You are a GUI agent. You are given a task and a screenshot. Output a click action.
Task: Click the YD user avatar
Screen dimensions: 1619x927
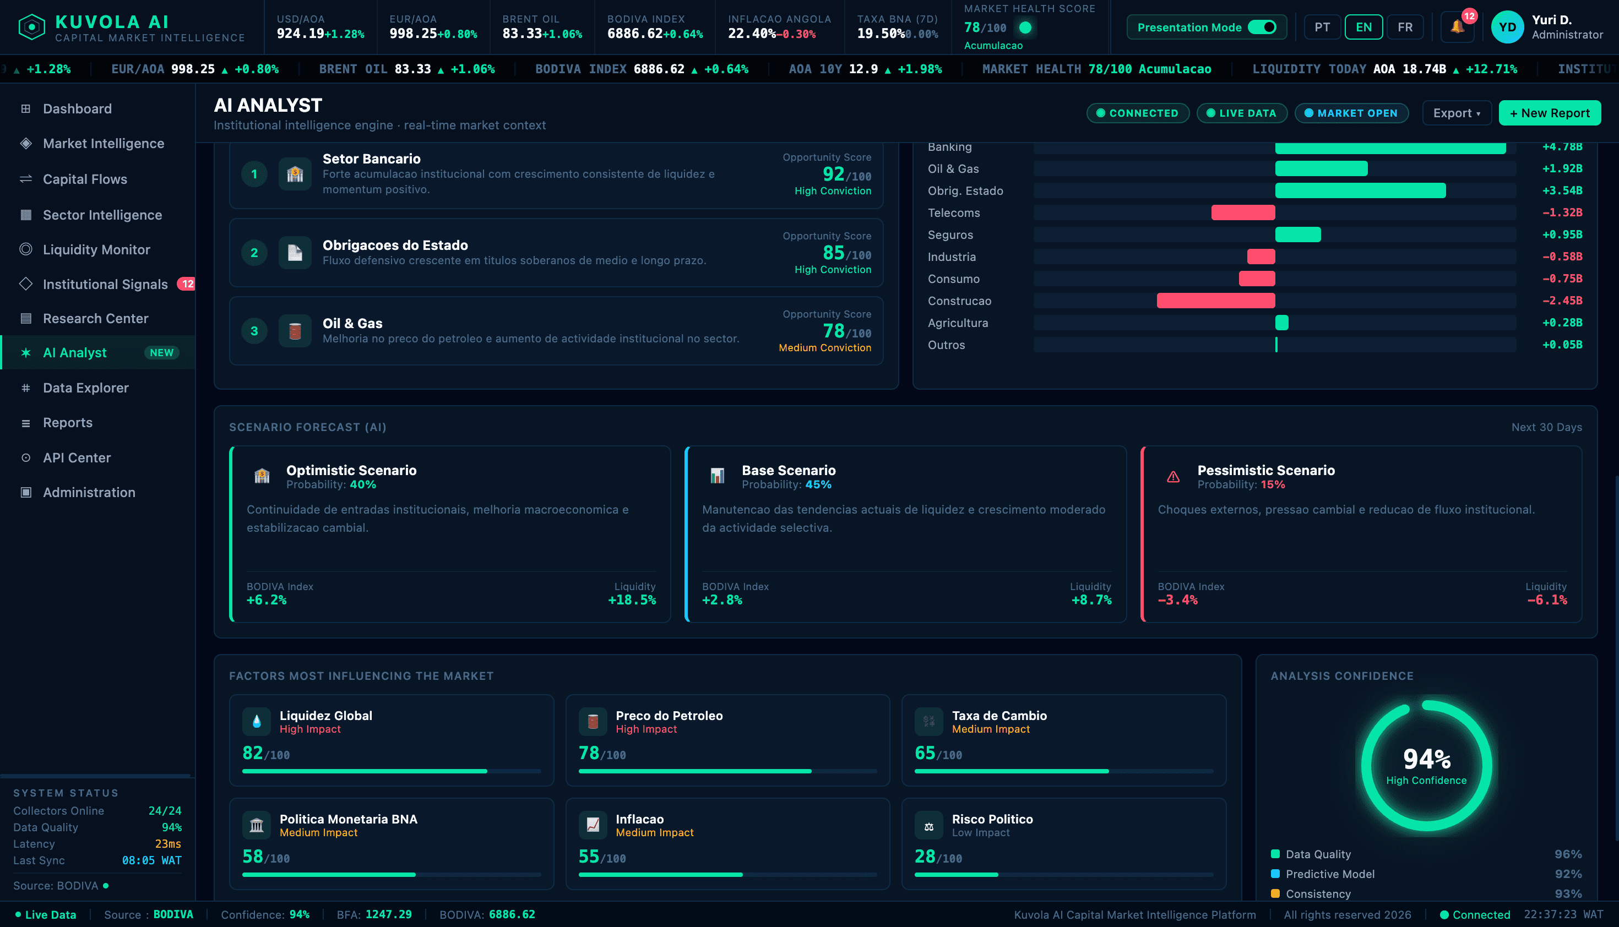click(x=1507, y=28)
